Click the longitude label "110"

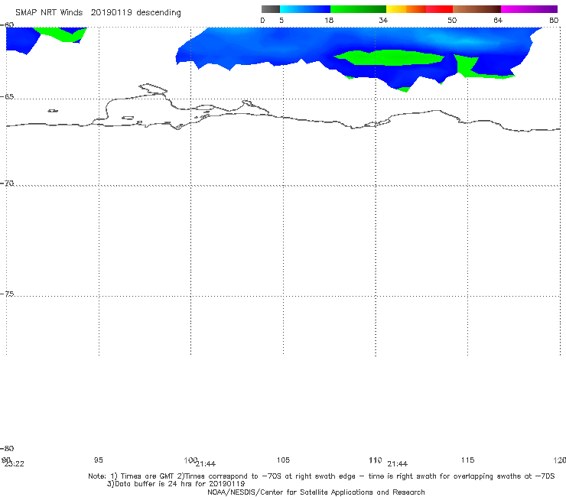pyautogui.click(x=375, y=460)
